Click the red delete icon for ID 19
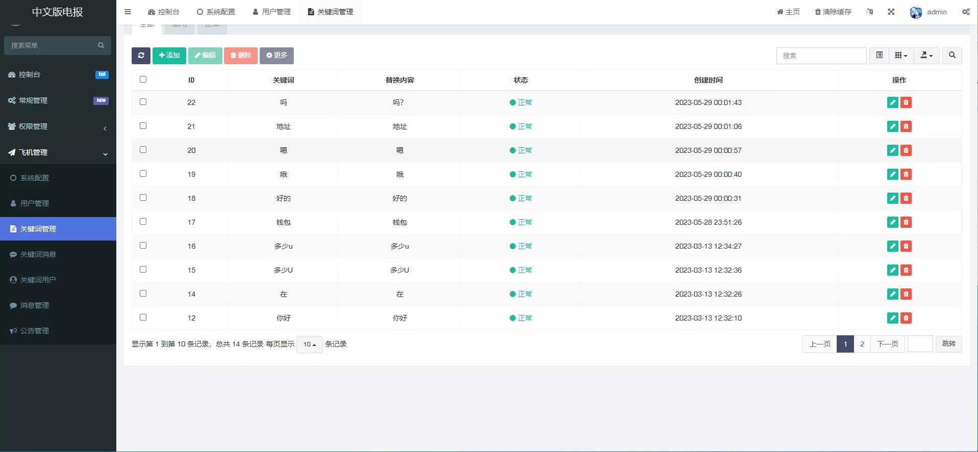The image size is (978, 452). [906, 174]
